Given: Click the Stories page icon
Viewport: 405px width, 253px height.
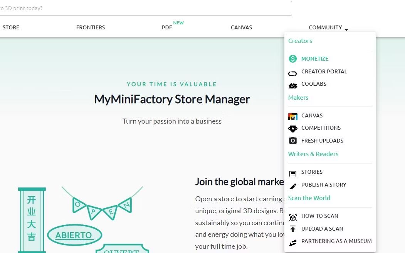Looking at the screenshot, I should pyautogui.click(x=292, y=173).
